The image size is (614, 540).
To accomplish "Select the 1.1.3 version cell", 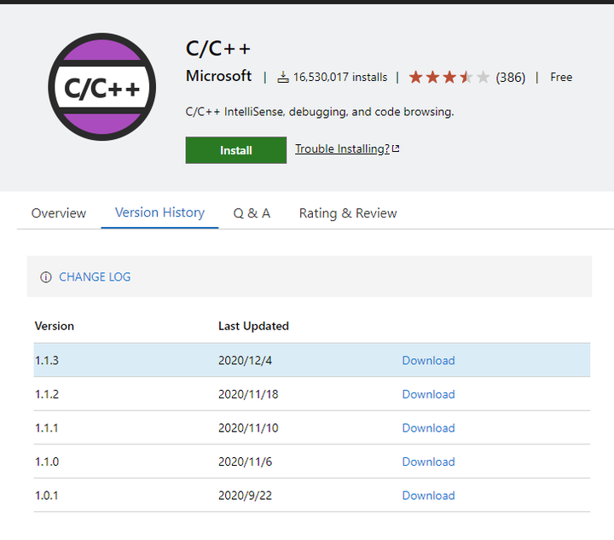I will 47,360.
